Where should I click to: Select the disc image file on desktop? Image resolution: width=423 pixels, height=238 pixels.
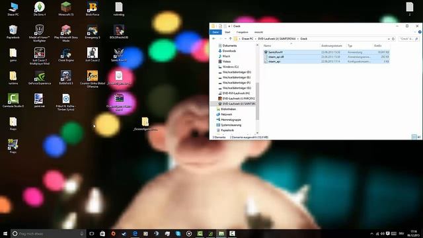coord(119,78)
